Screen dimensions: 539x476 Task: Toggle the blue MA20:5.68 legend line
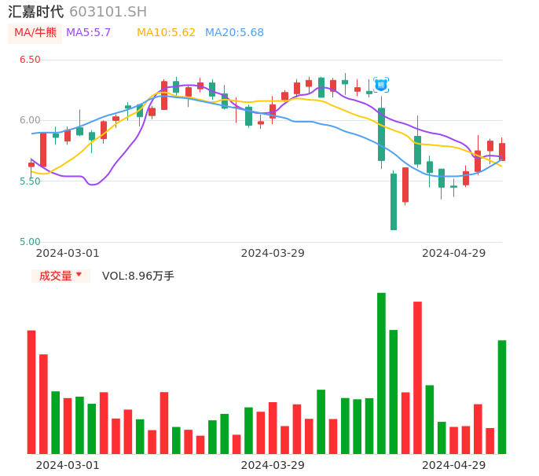pos(234,32)
